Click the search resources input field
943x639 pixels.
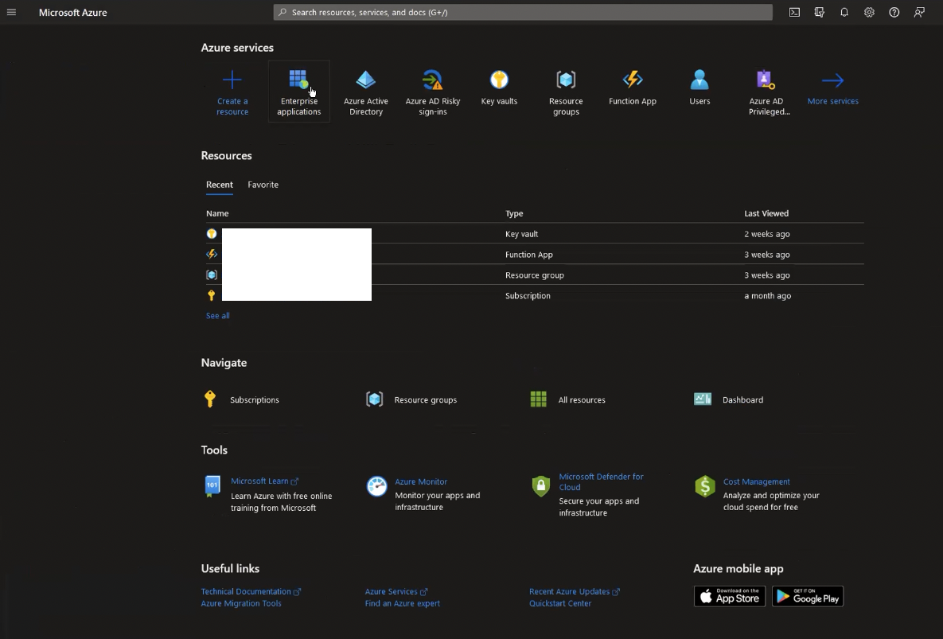click(x=523, y=12)
